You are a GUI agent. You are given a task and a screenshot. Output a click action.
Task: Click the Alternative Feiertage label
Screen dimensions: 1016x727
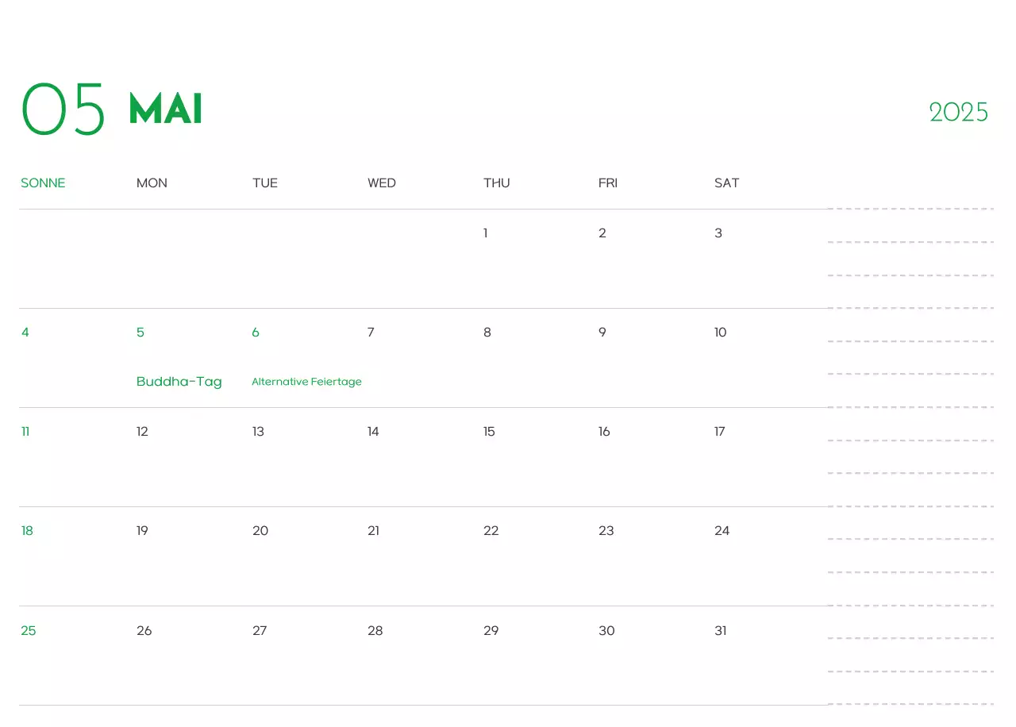click(306, 382)
